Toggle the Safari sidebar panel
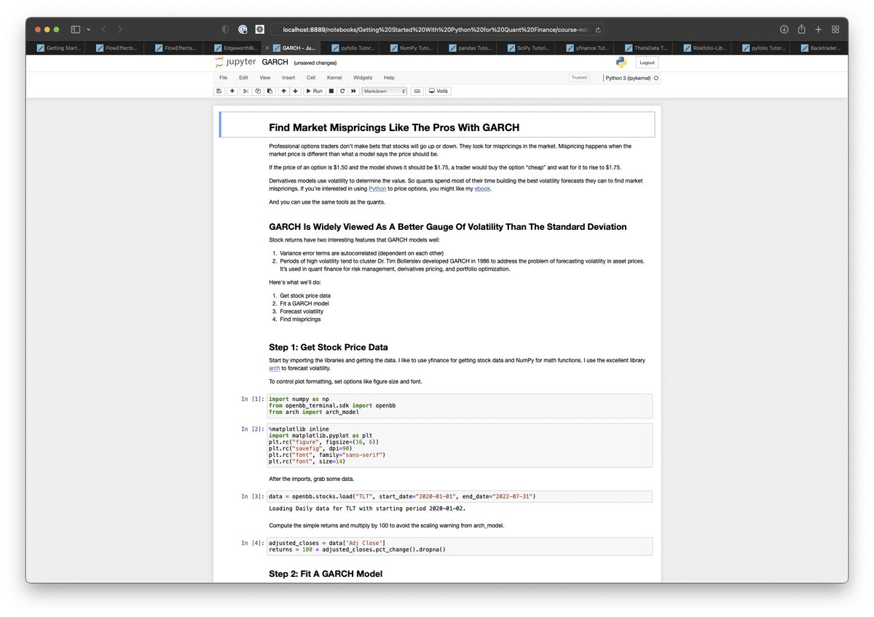 point(75,29)
